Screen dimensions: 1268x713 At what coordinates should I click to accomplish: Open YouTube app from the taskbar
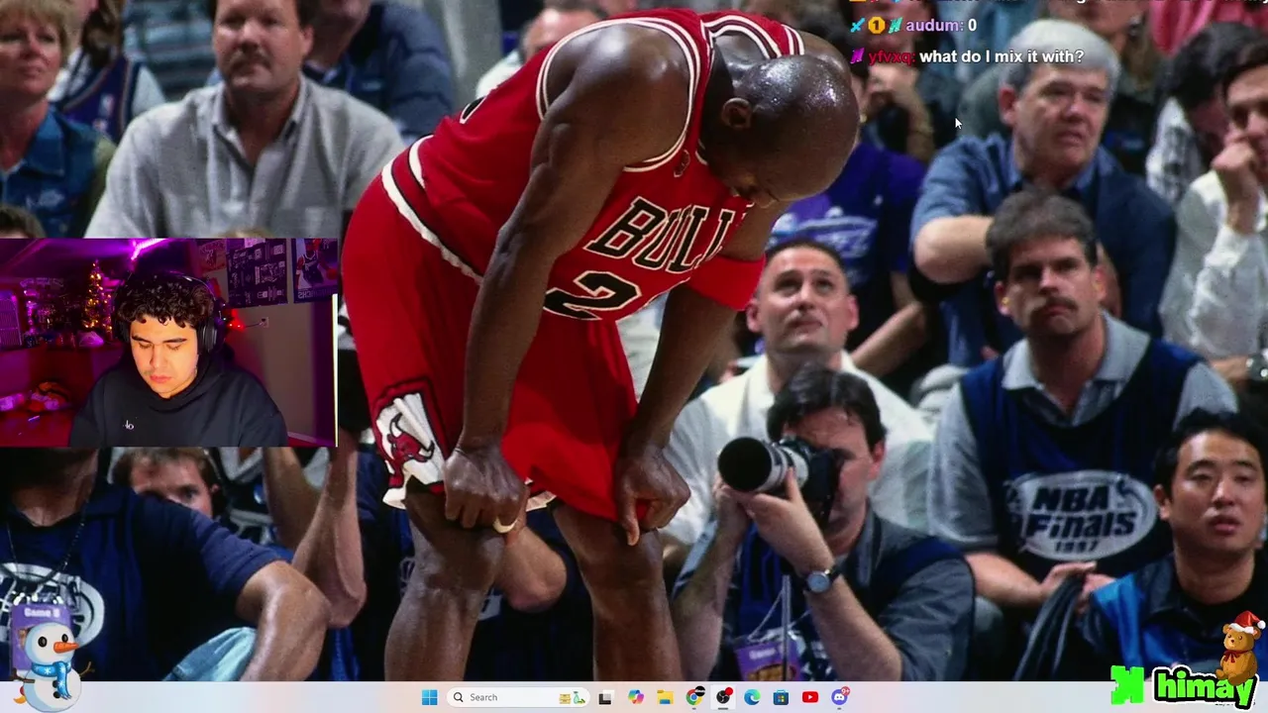tap(810, 697)
